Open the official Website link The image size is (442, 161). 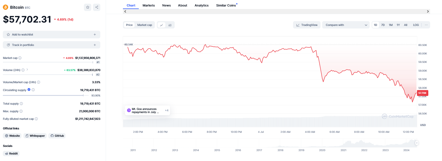point(12,136)
